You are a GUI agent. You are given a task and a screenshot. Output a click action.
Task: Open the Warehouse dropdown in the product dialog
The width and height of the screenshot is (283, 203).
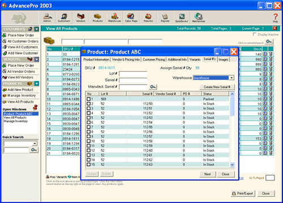pos(231,78)
